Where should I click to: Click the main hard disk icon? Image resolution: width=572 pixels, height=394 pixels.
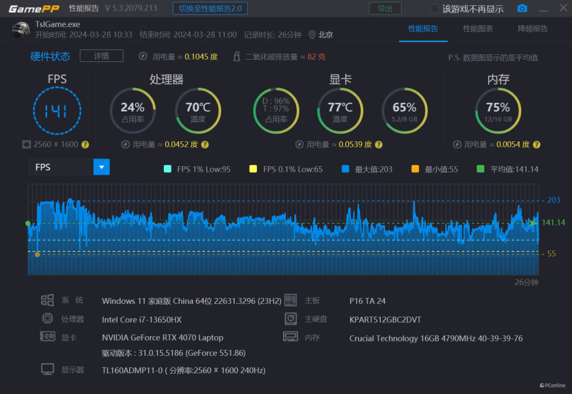291,318
